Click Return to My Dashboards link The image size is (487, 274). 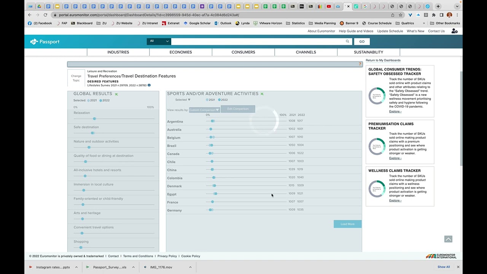(x=383, y=60)
